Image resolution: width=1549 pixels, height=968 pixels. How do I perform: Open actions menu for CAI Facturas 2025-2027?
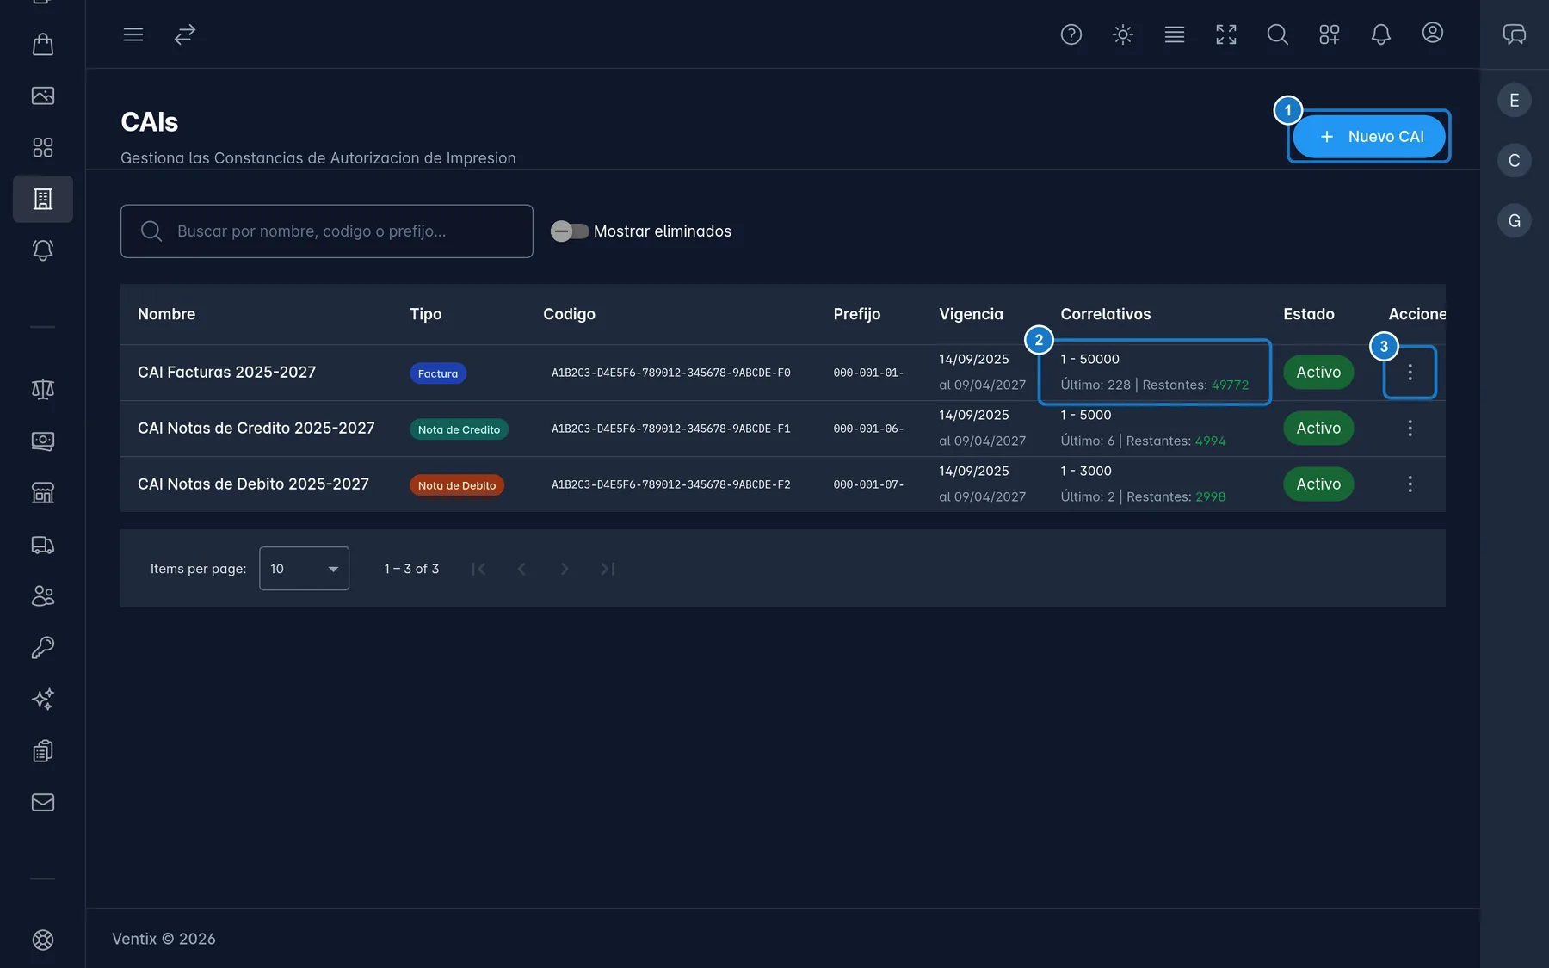[x=1410, y=373]
